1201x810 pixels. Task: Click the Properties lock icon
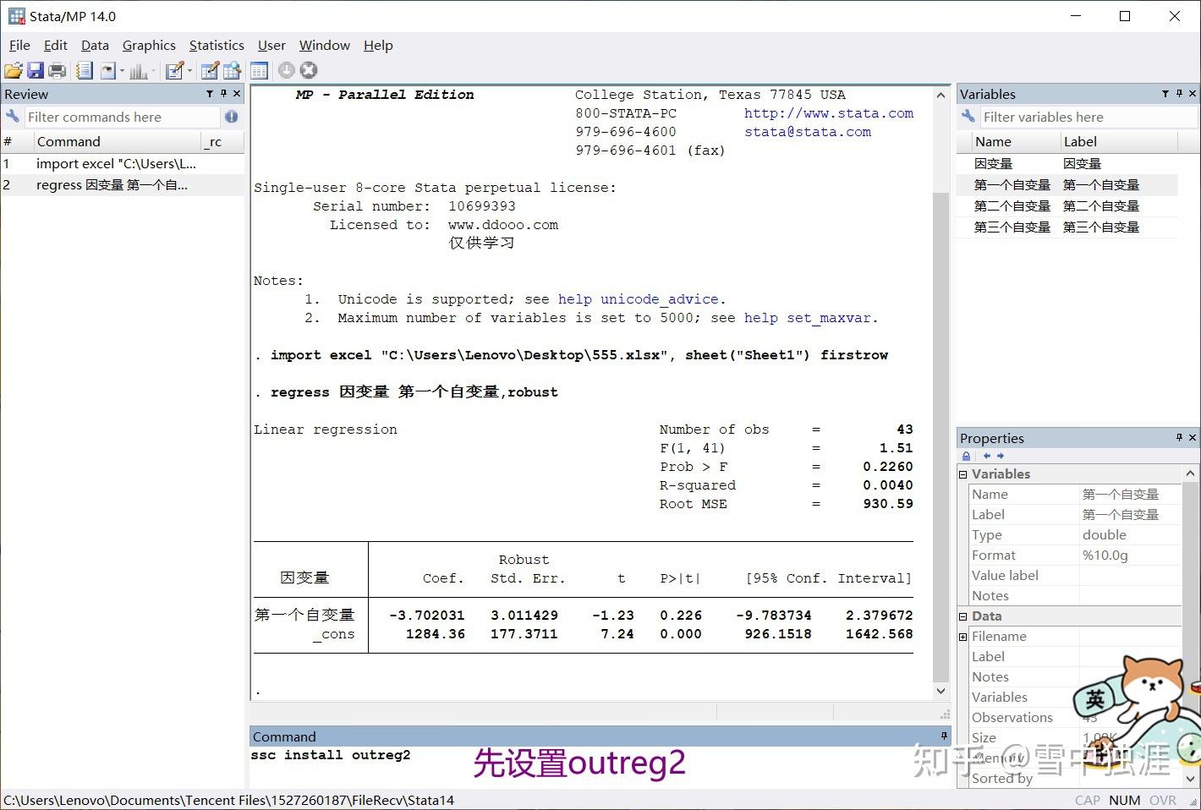[967, 456]
